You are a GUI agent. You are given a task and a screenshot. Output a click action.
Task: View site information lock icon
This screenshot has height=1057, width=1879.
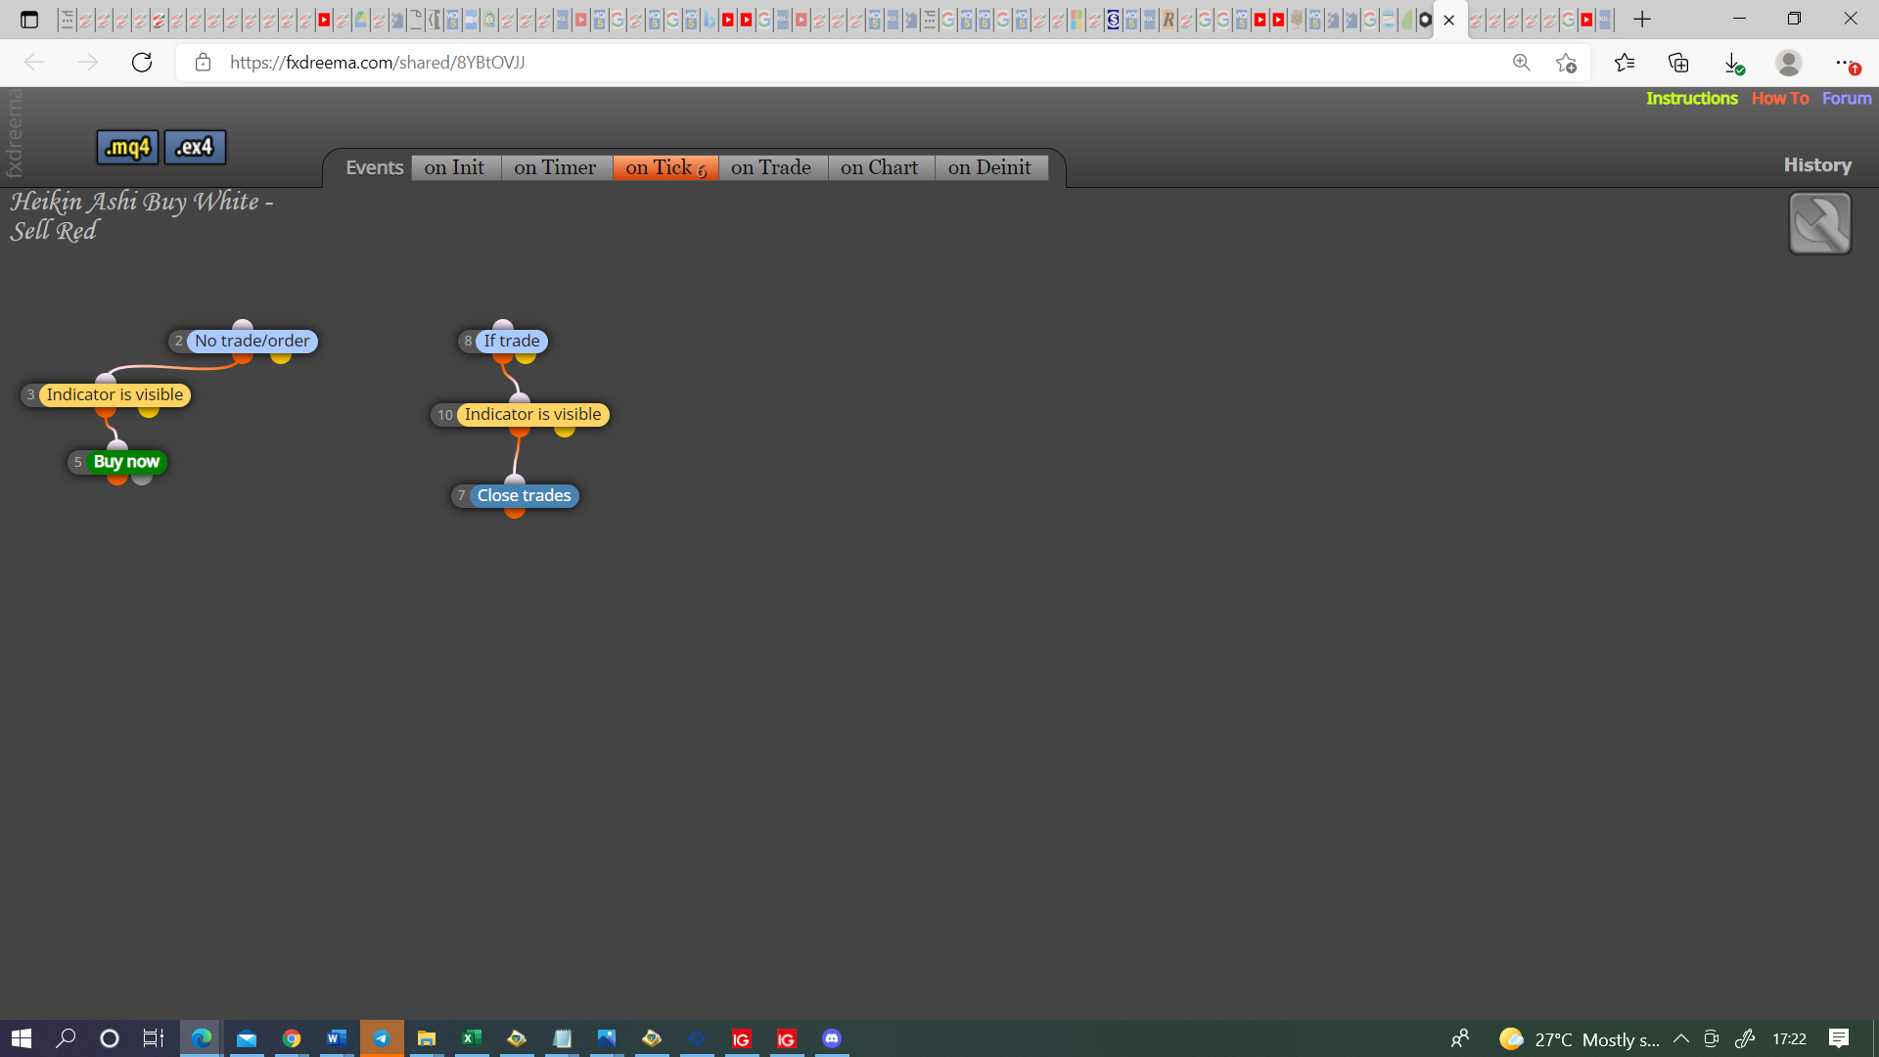point(203,63)
